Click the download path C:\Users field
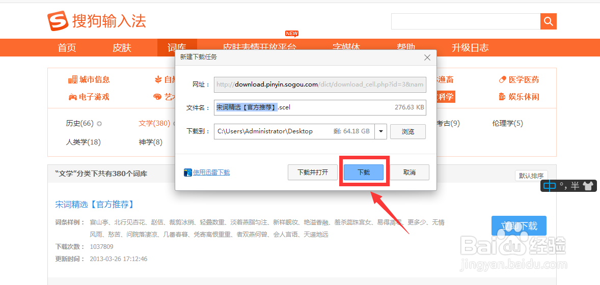 [x=294, y=131]
